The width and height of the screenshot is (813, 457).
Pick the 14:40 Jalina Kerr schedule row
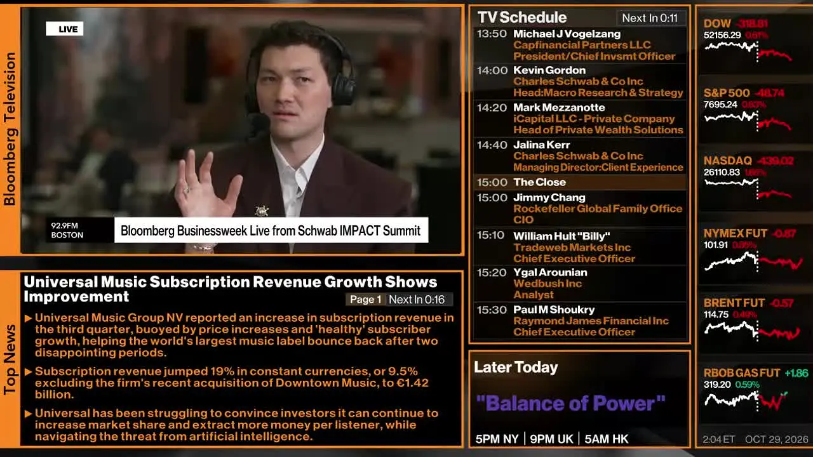click(x=581, y=156)
